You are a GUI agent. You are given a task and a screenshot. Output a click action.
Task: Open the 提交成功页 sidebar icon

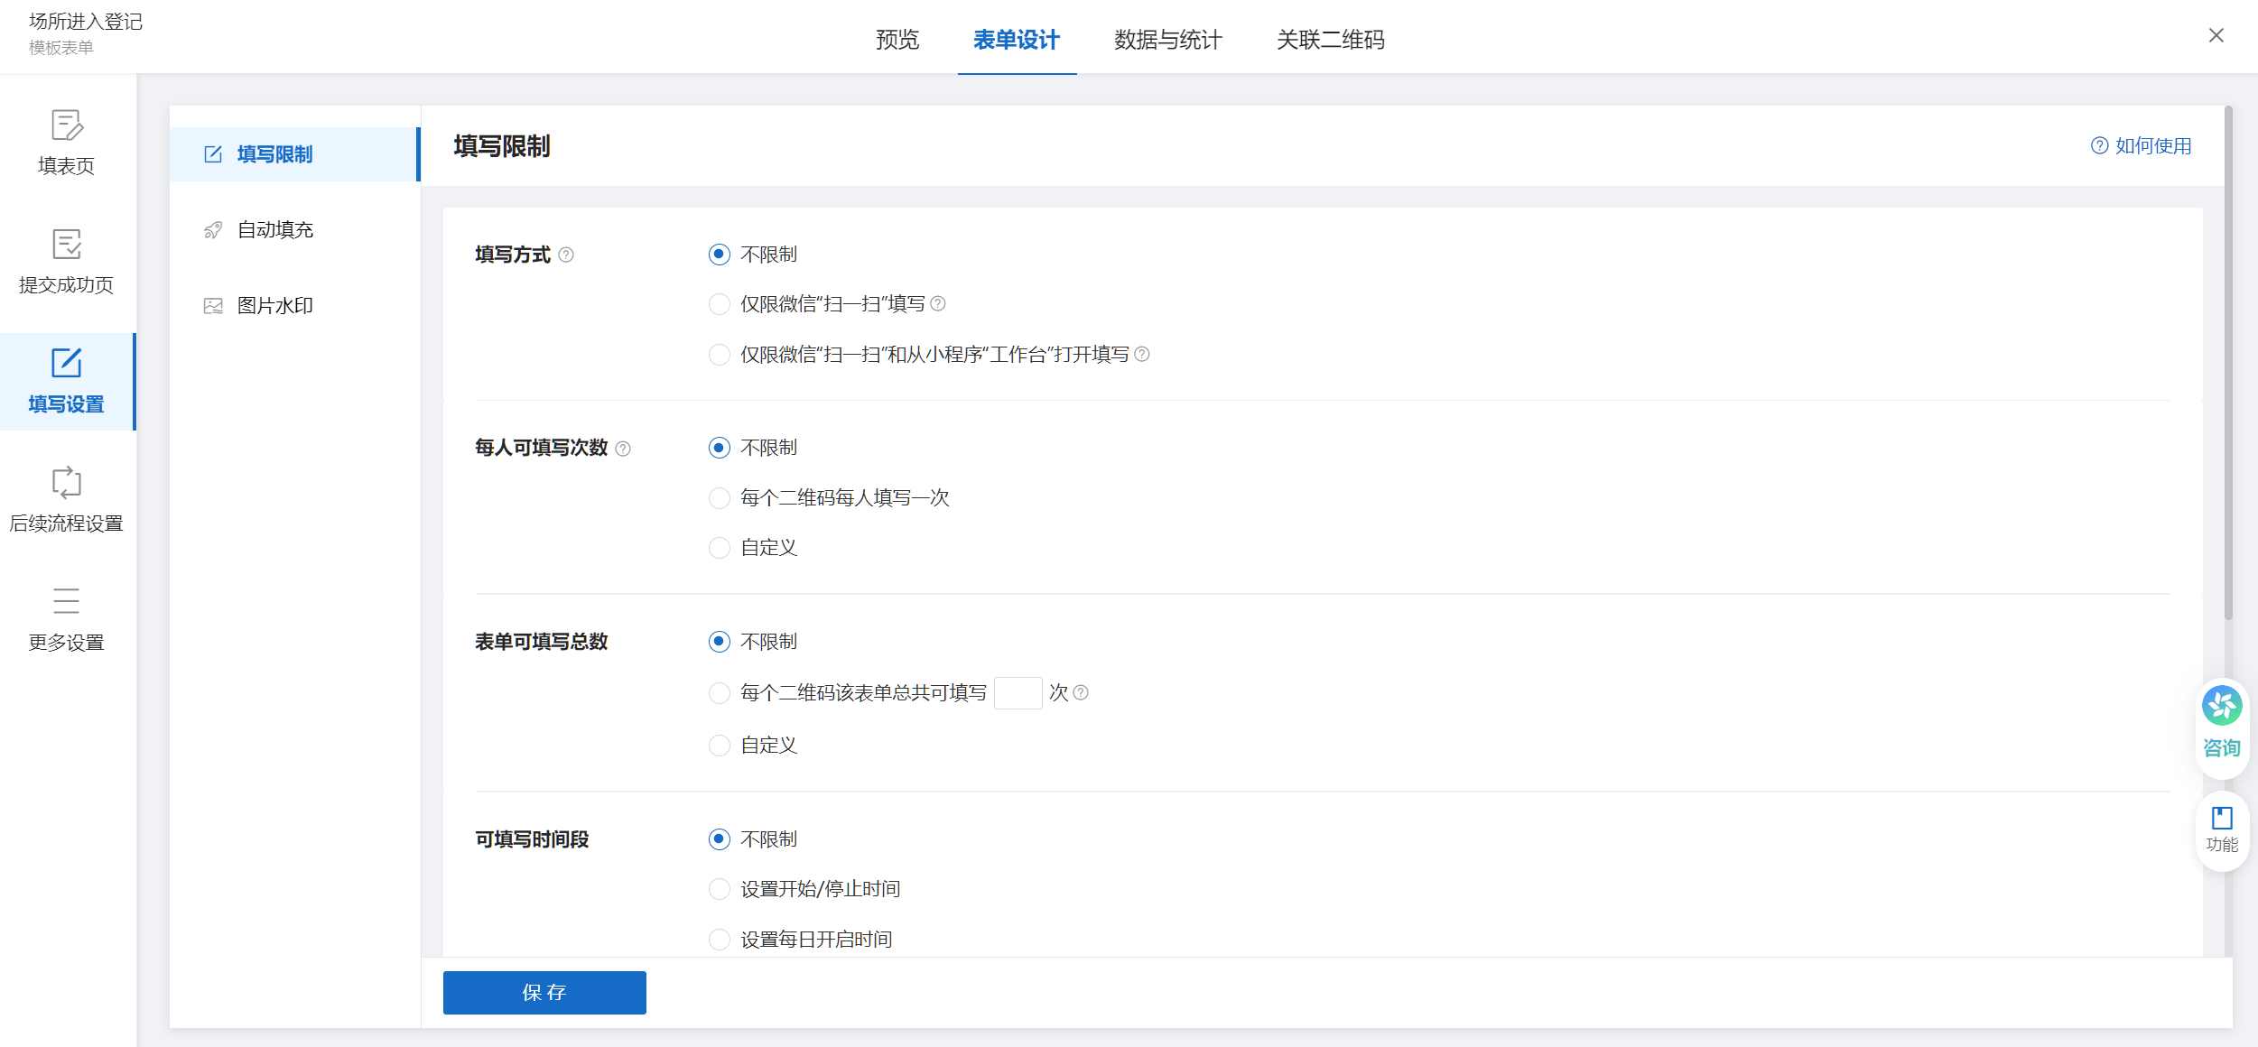pos(66,245)
